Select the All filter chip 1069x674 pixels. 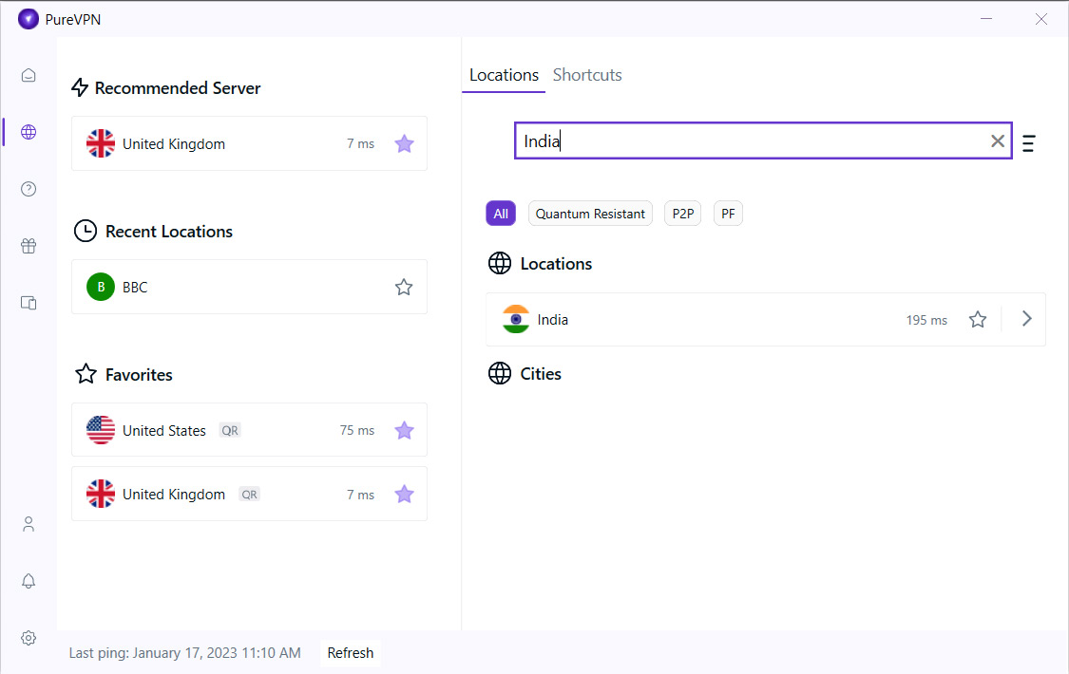(x=501, y=214)
